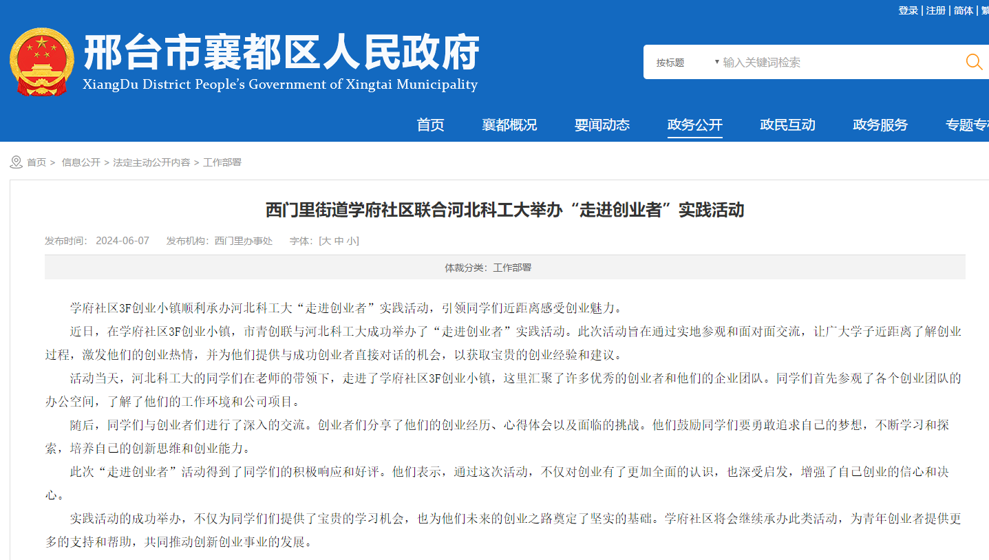Click the orange search magnifier icon

pyautogui.click(x=974, y=62)
